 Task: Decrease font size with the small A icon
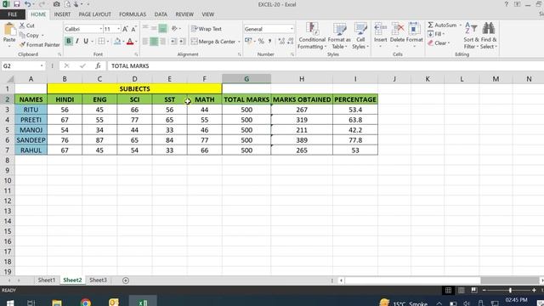(x=133, y=29)
